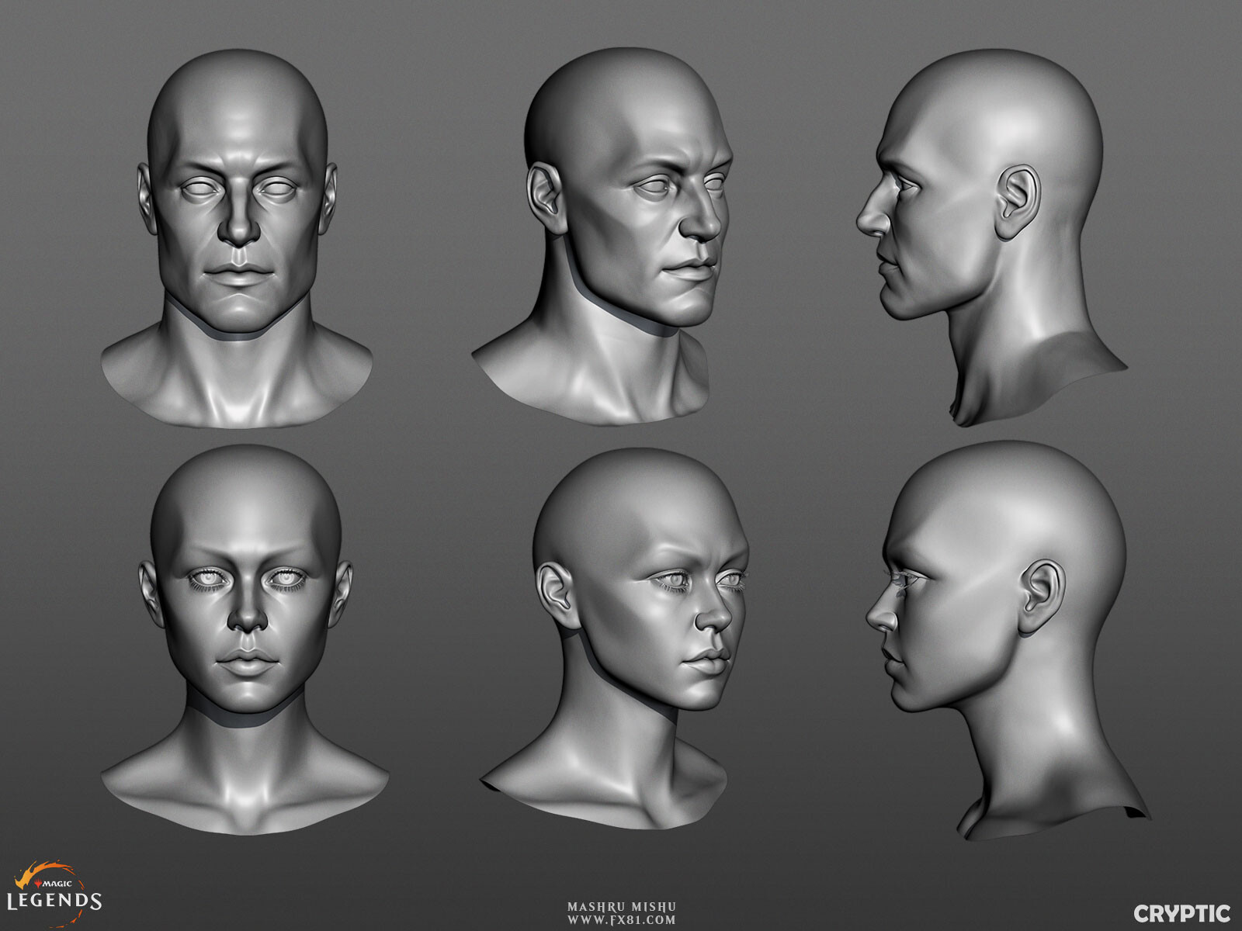This screenshot has width=1242, height=931.
Task: Select the male head front view render
Action: (237, 239)
